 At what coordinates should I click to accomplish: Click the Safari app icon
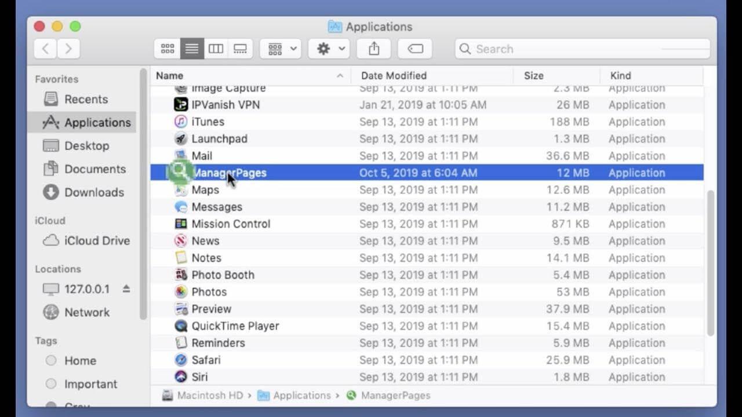pos(181,360)
